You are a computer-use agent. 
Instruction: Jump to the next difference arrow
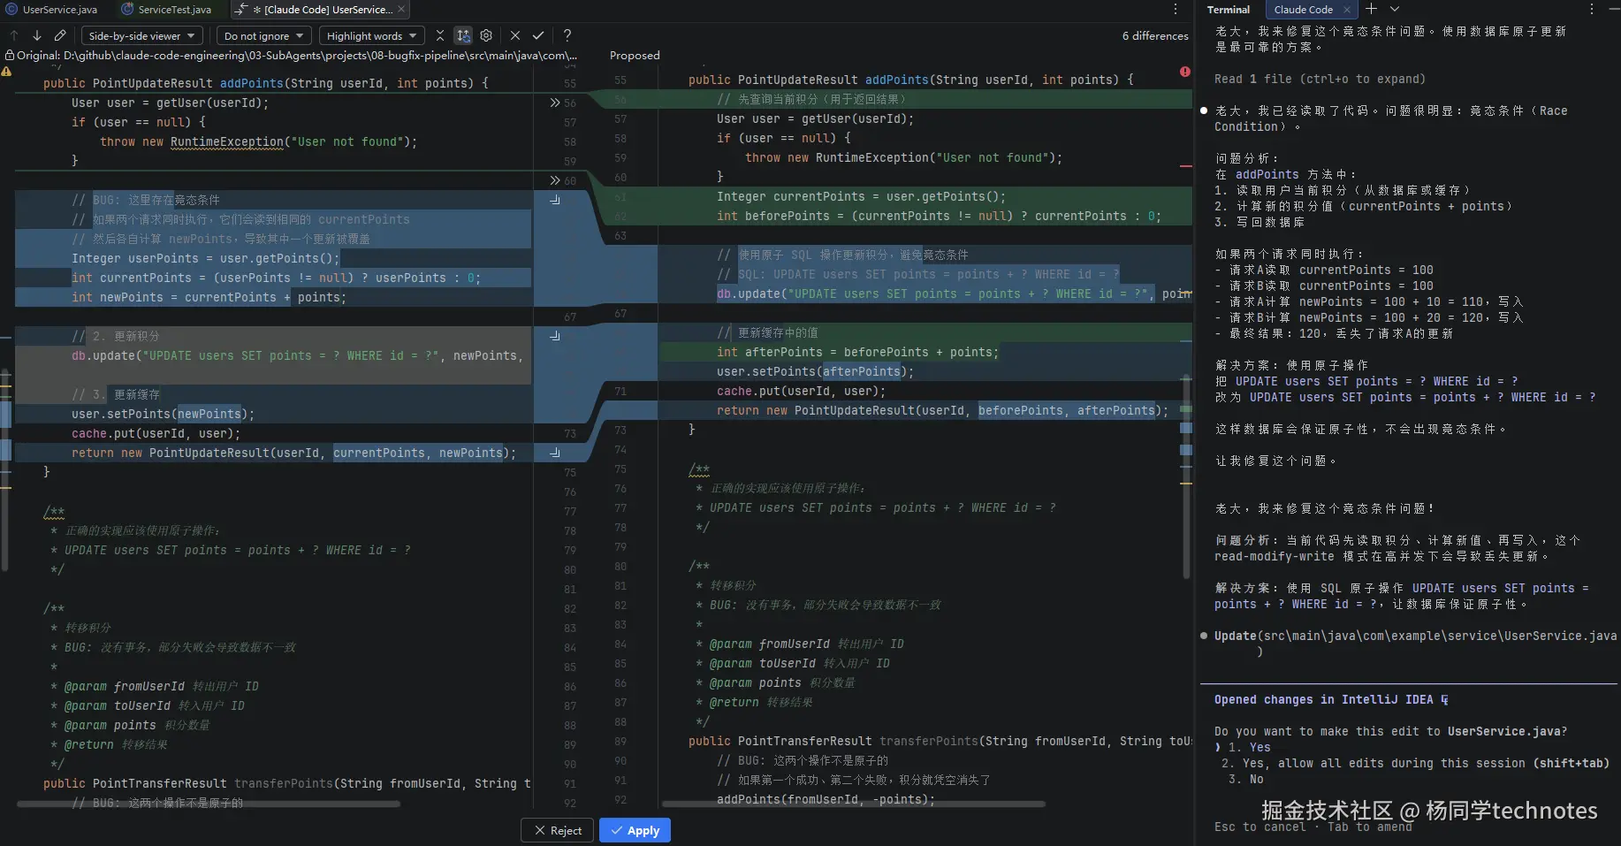[x=37, y=35]
